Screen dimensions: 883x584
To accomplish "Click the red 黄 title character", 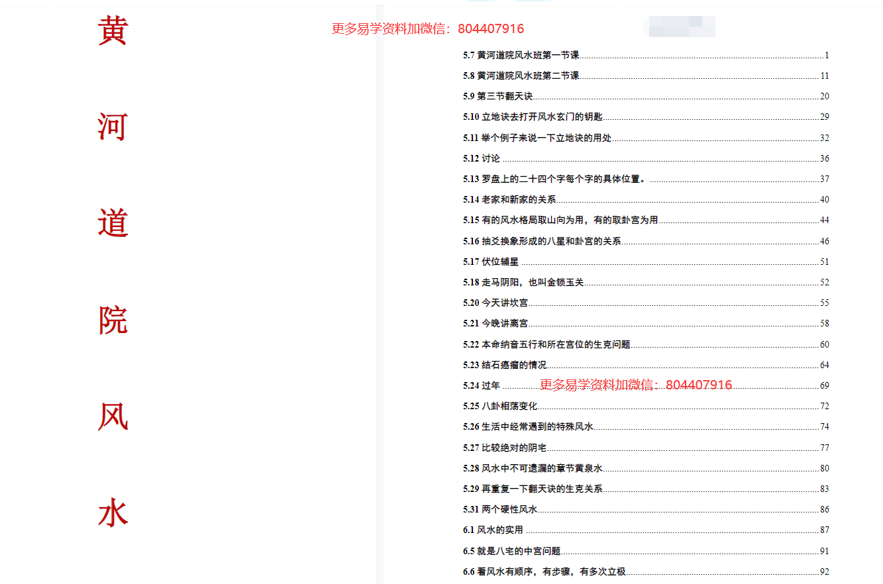I will [113, 30].
